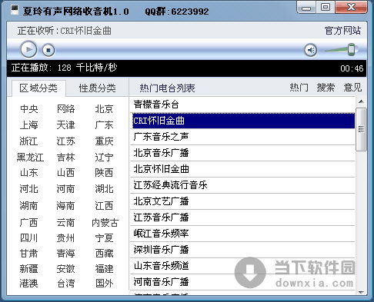The image size is (374, 302).
Task: Click the round play button
Action: [28, 49]
